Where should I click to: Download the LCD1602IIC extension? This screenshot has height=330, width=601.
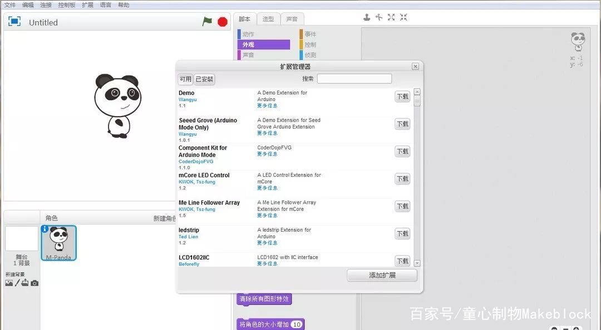click(x=402, y=261)
